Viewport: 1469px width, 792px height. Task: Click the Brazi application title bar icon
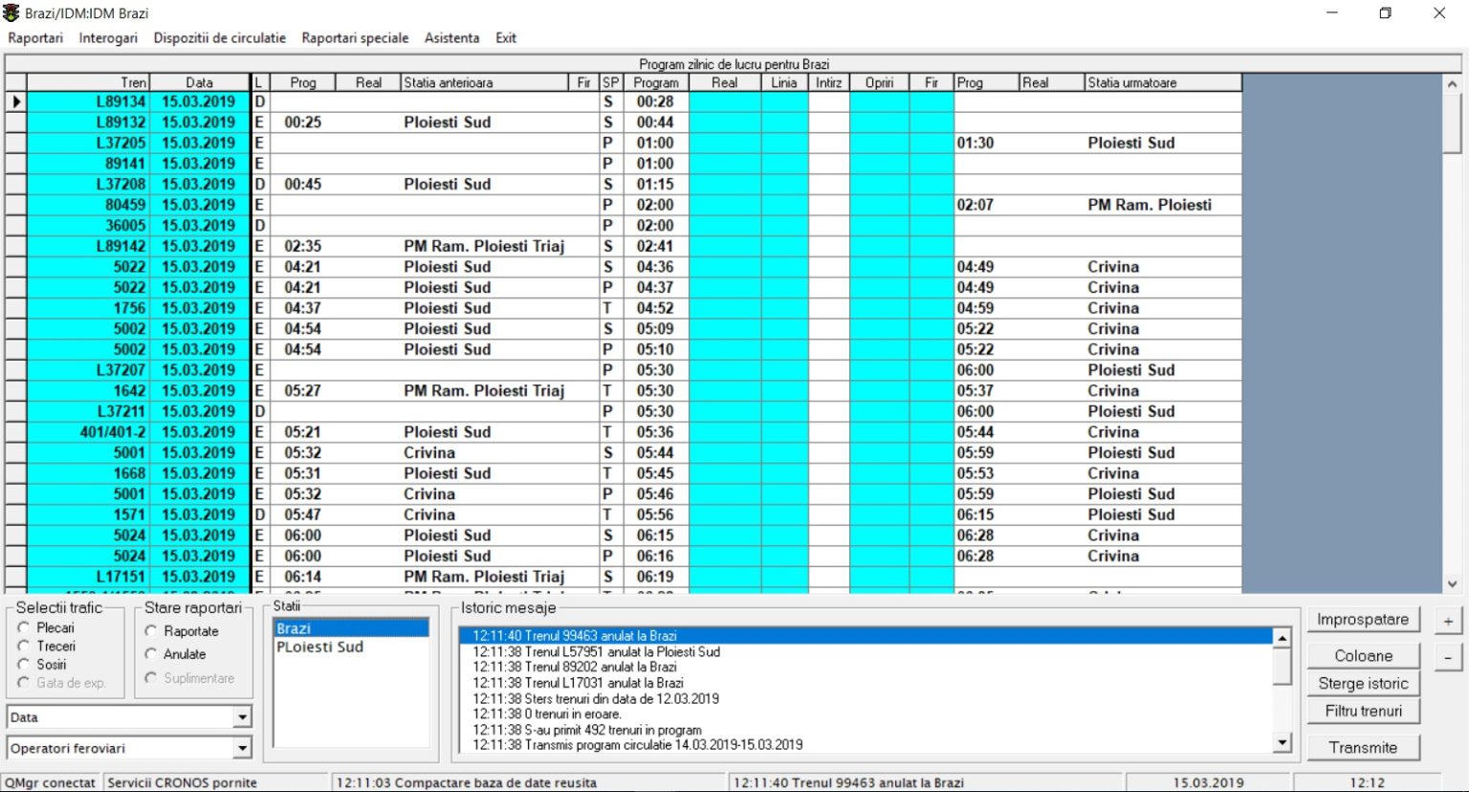[11, 12]
